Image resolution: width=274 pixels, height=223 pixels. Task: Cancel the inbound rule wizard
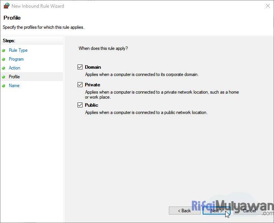click(249, 211)
